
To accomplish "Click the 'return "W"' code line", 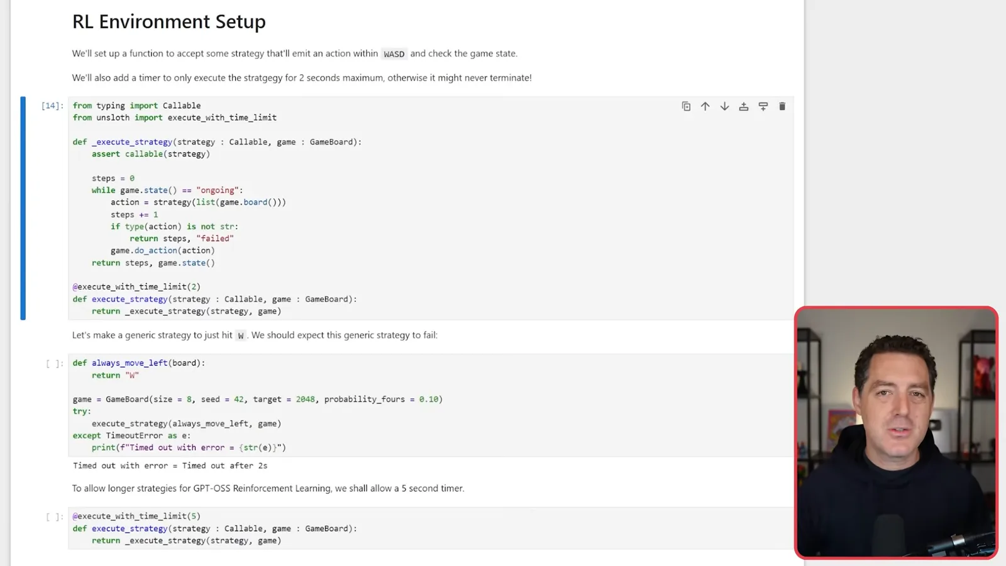I will [115, 375].
